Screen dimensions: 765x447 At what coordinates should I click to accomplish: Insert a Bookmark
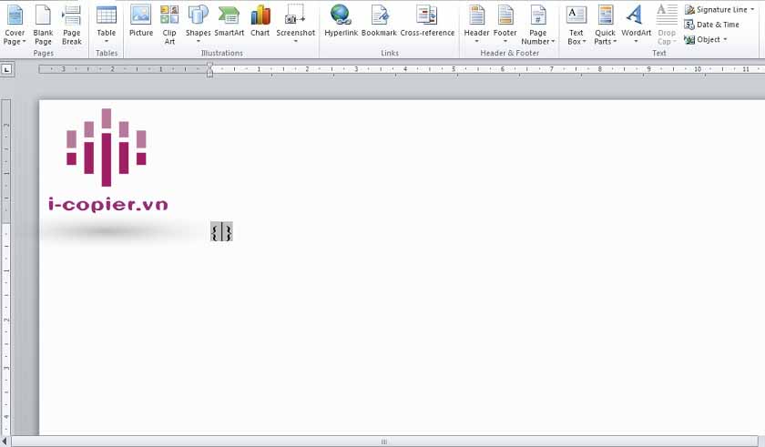(x=379, y=22)
